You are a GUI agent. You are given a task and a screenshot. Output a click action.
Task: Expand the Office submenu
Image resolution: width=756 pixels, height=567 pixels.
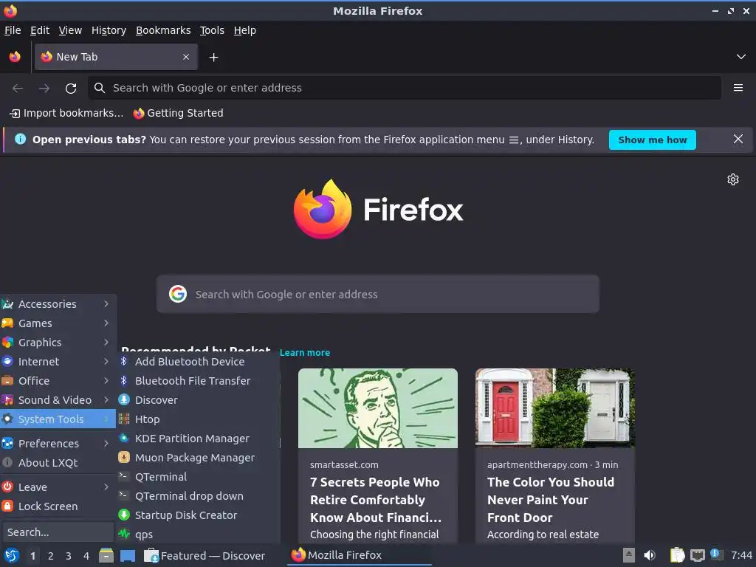(x=58, y=381)
